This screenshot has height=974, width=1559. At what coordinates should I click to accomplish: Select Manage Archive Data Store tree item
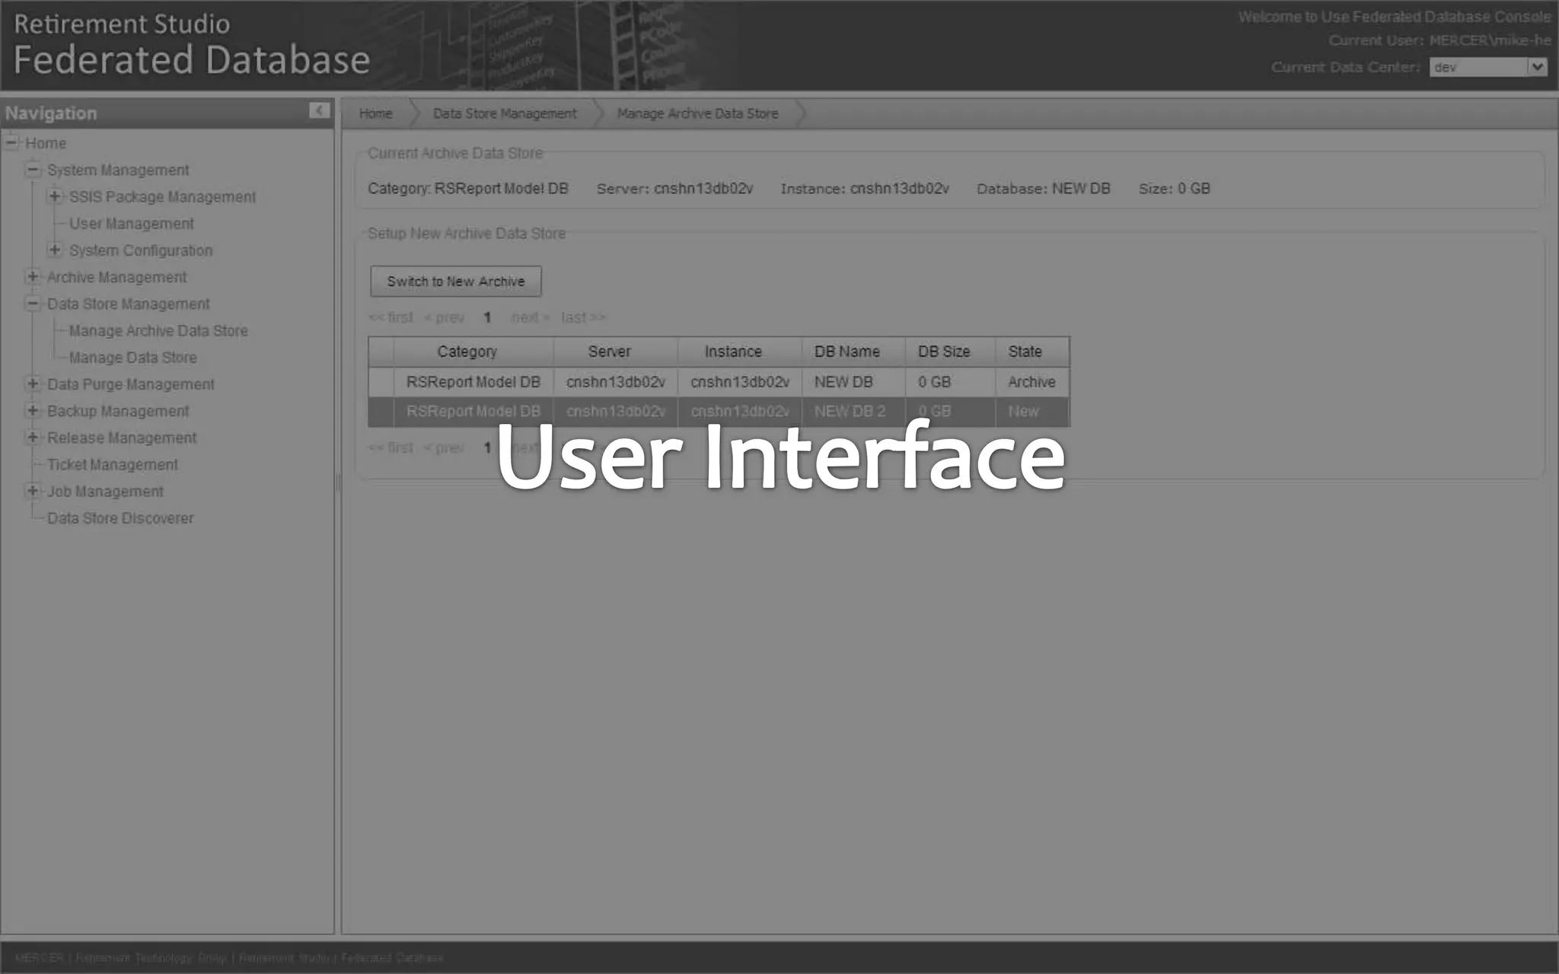[158, 331]
